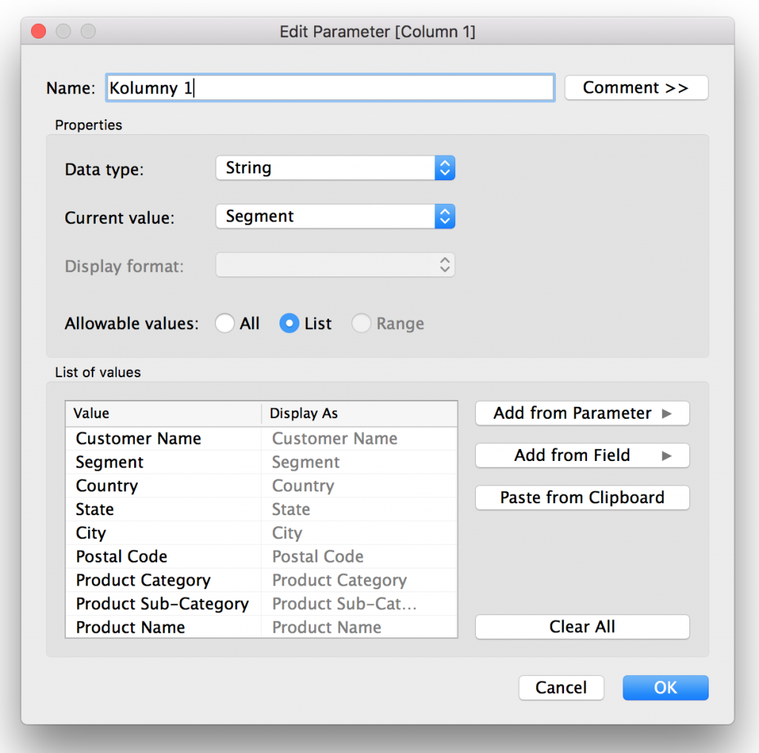Click the red close window button

39,32
